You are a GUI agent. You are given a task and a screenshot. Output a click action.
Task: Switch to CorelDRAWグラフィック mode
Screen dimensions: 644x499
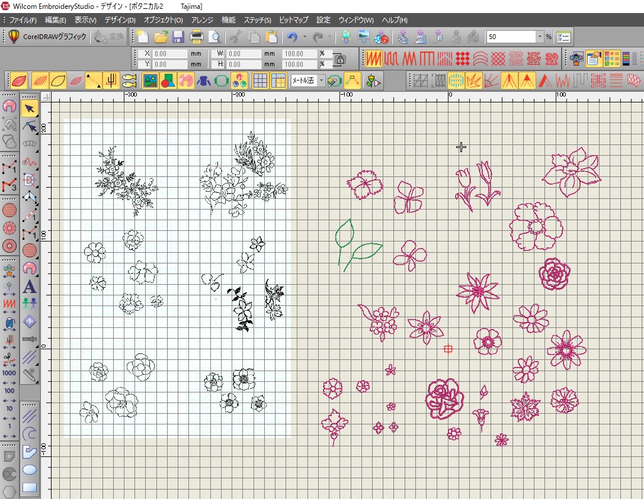click(47, 37)
